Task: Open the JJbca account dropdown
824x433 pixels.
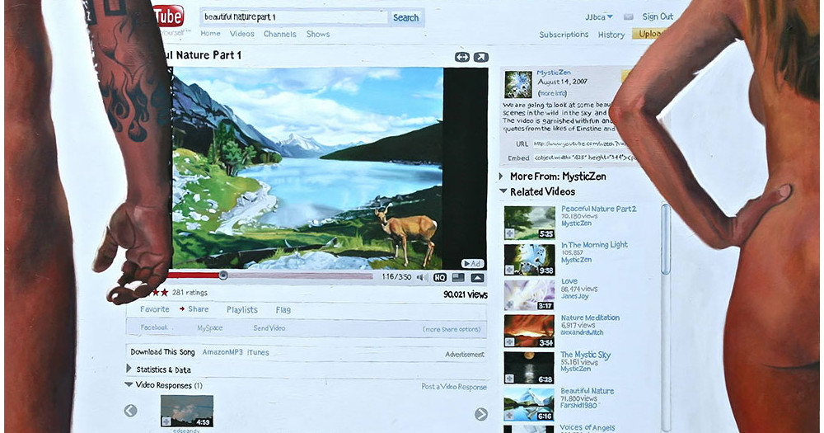Action: pyautogui.click(x=598, y=16)
